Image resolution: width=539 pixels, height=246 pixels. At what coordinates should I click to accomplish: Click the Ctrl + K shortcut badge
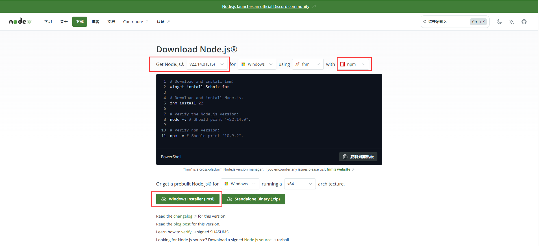[x=478, y=22]
